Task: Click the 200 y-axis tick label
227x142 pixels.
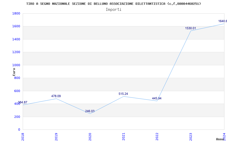Action: [17, 117]
